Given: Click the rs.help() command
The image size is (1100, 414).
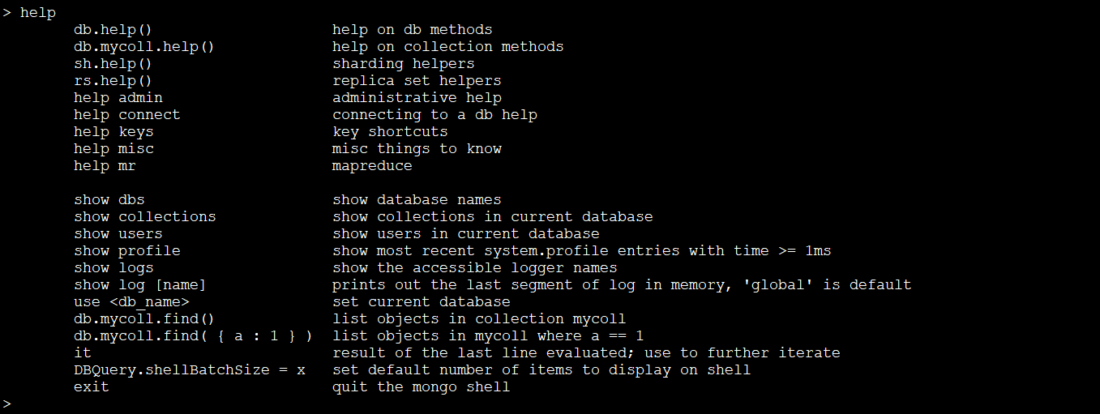Looking at the screenshot, I should click(113, 81).
